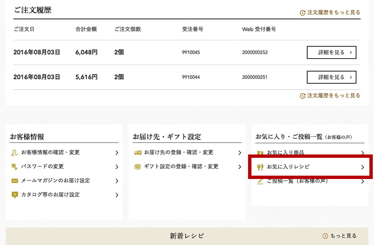This screenshot has width=374, height=245.
Task: Open the お気に入りレシピ menu item
Action: [x=288, y=167]
